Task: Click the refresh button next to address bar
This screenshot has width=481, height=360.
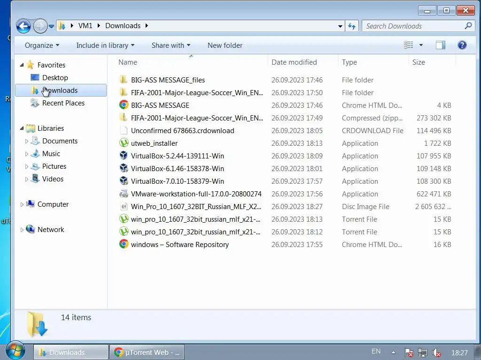Action: click(351, 26)
